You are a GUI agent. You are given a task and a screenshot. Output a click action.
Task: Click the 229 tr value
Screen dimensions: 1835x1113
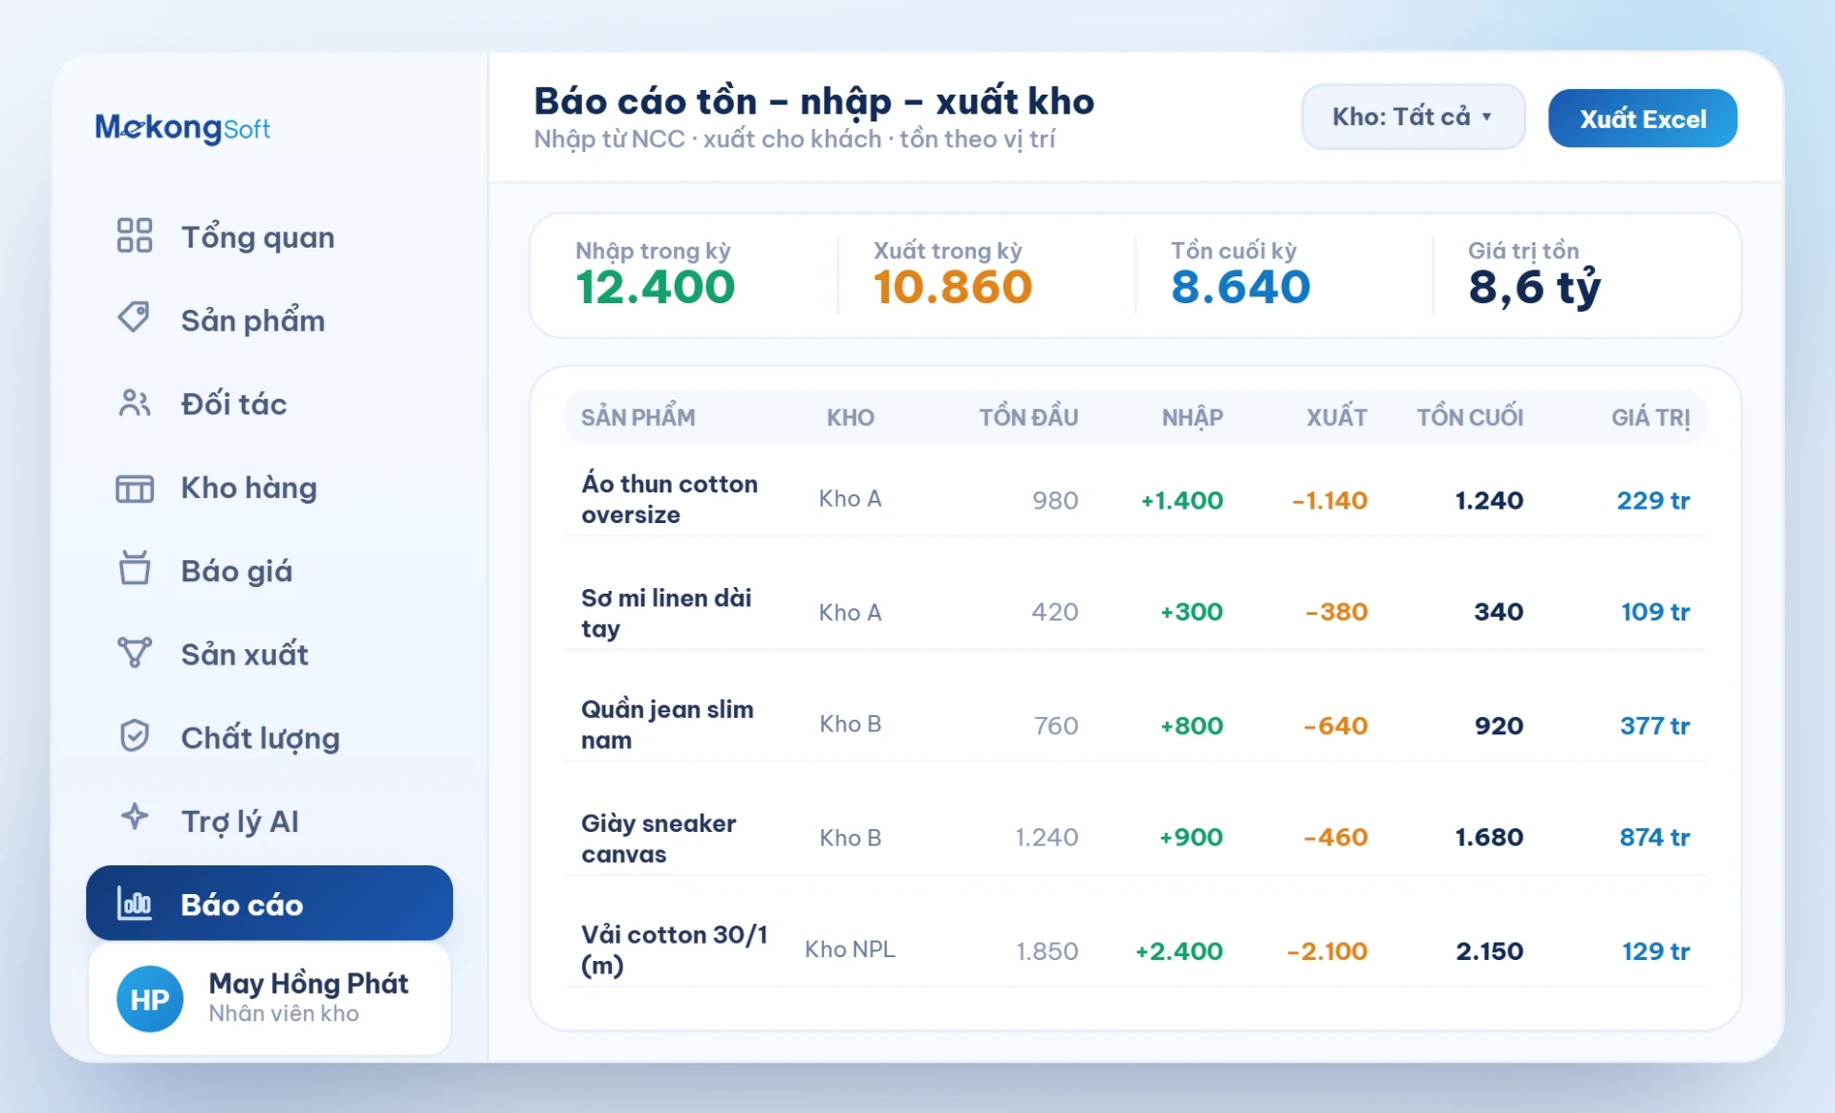coord(1652,500)
